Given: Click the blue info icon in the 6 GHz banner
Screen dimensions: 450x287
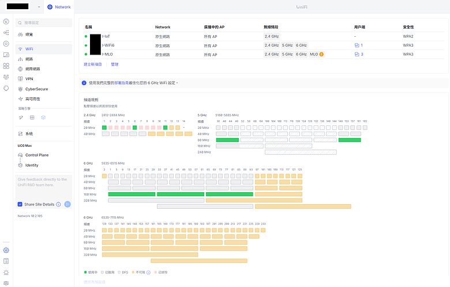Looking at the screenshot, I should (84, 83).
